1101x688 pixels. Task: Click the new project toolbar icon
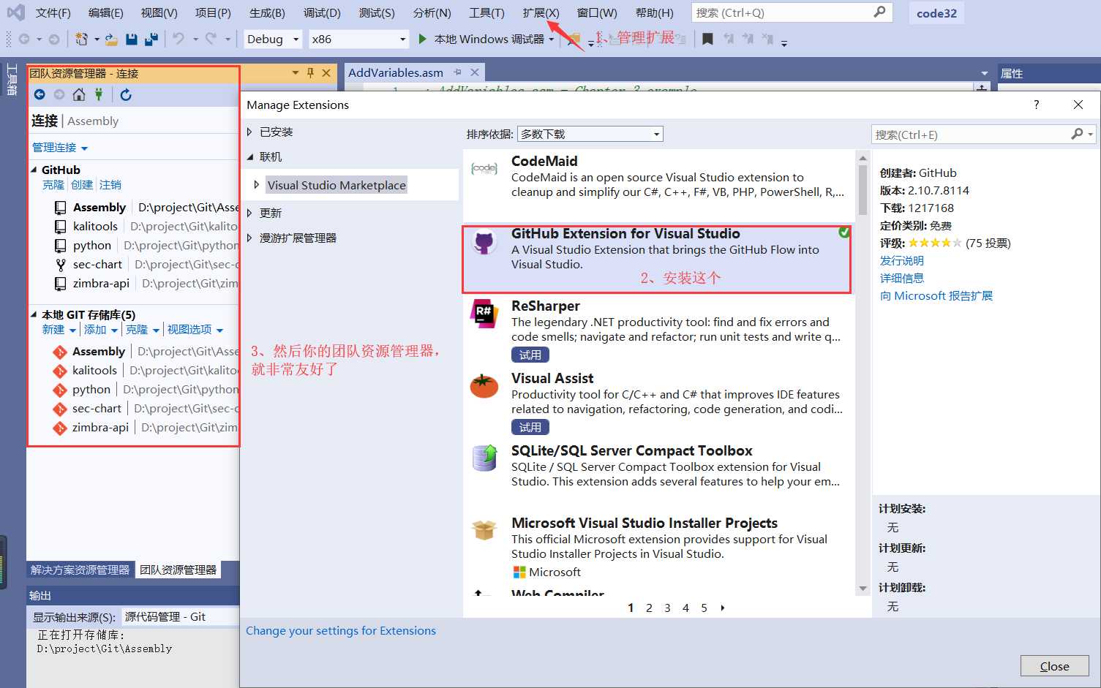point(81,39)
